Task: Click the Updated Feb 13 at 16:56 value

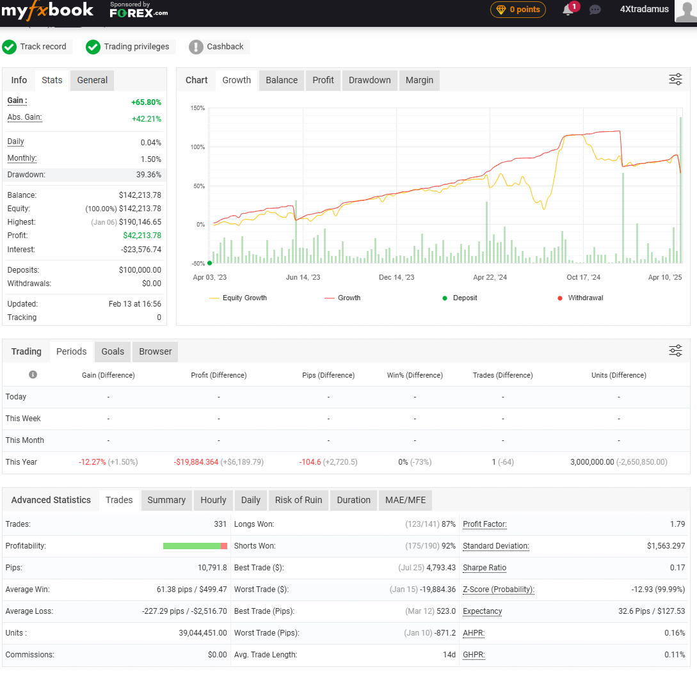Action: (134, 304)
